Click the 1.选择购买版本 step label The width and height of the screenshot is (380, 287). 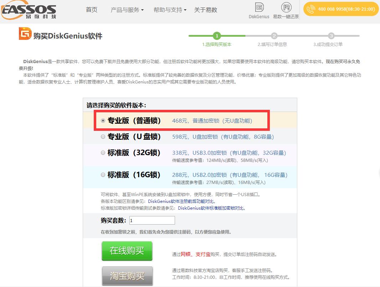[x=217, y=44]
